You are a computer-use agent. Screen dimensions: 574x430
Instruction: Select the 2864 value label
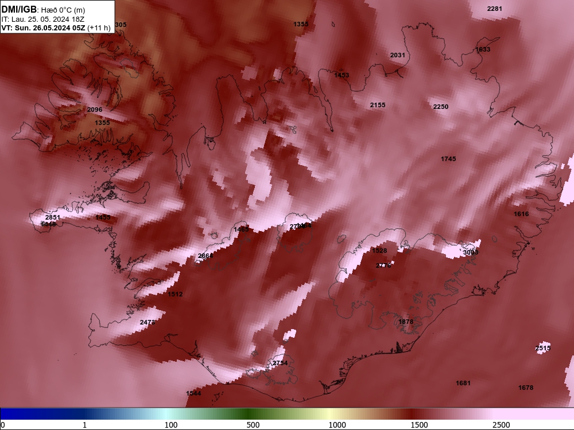click(x=205, y=256)
